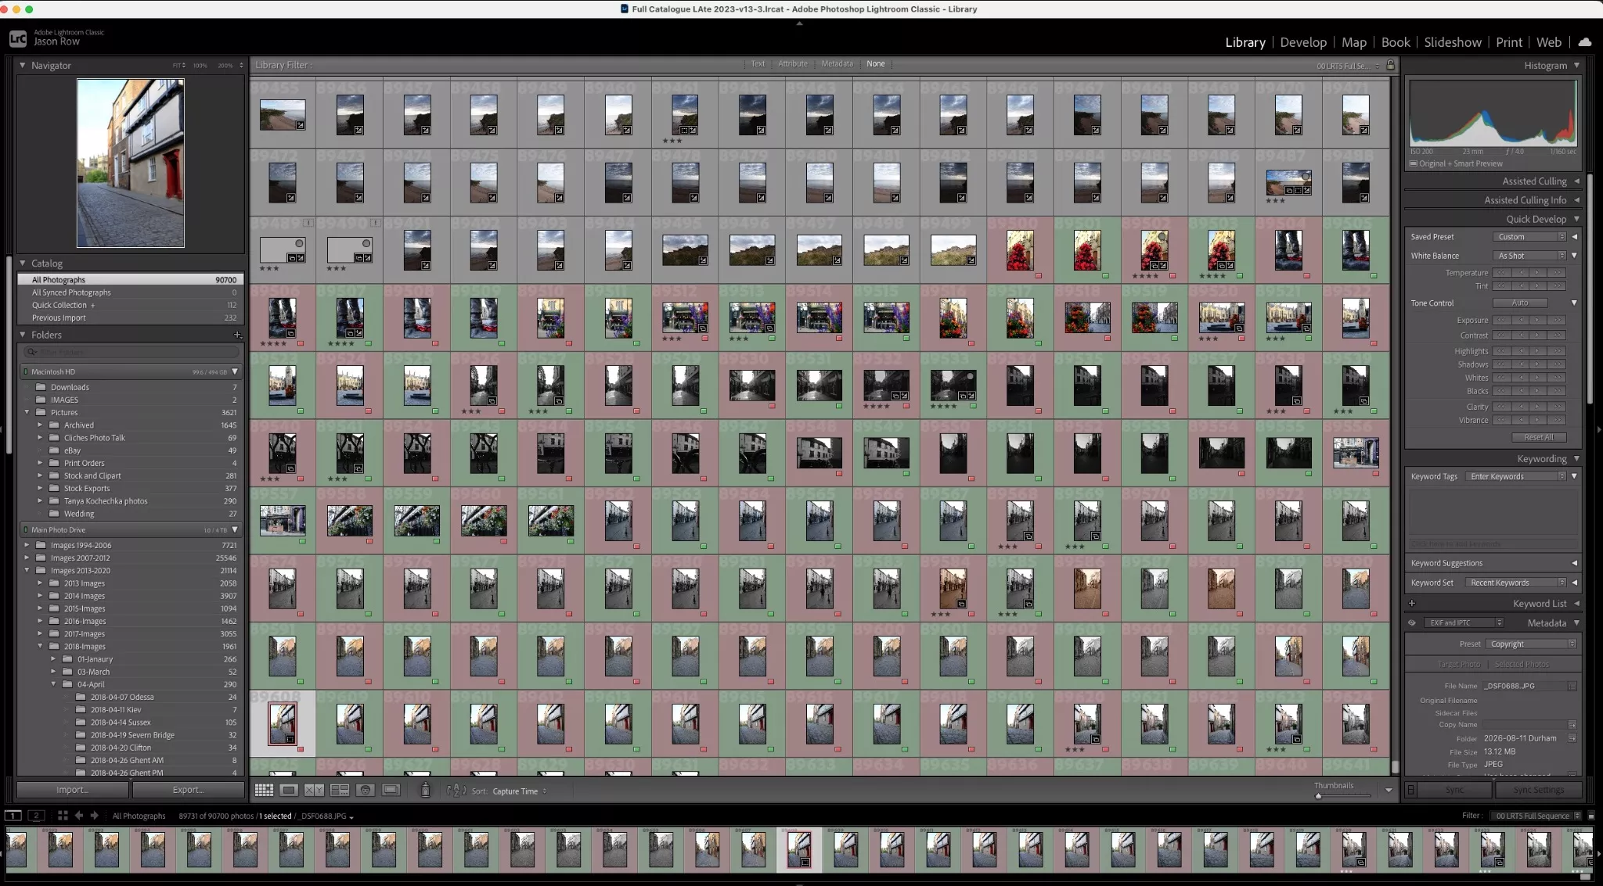Image resolution: width=1603 pixels, height=886 pixels.
Task: Switch to the Develop module
Action: tap(1303, 42)
